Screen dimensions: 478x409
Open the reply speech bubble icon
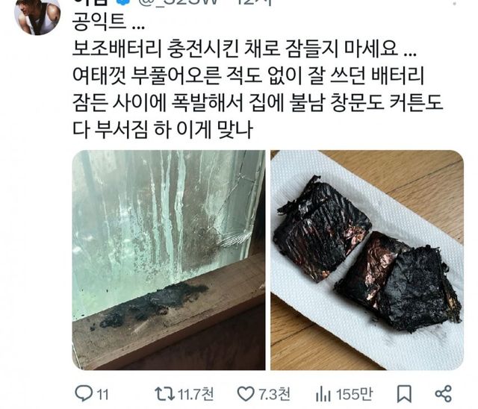coord(83,393)
